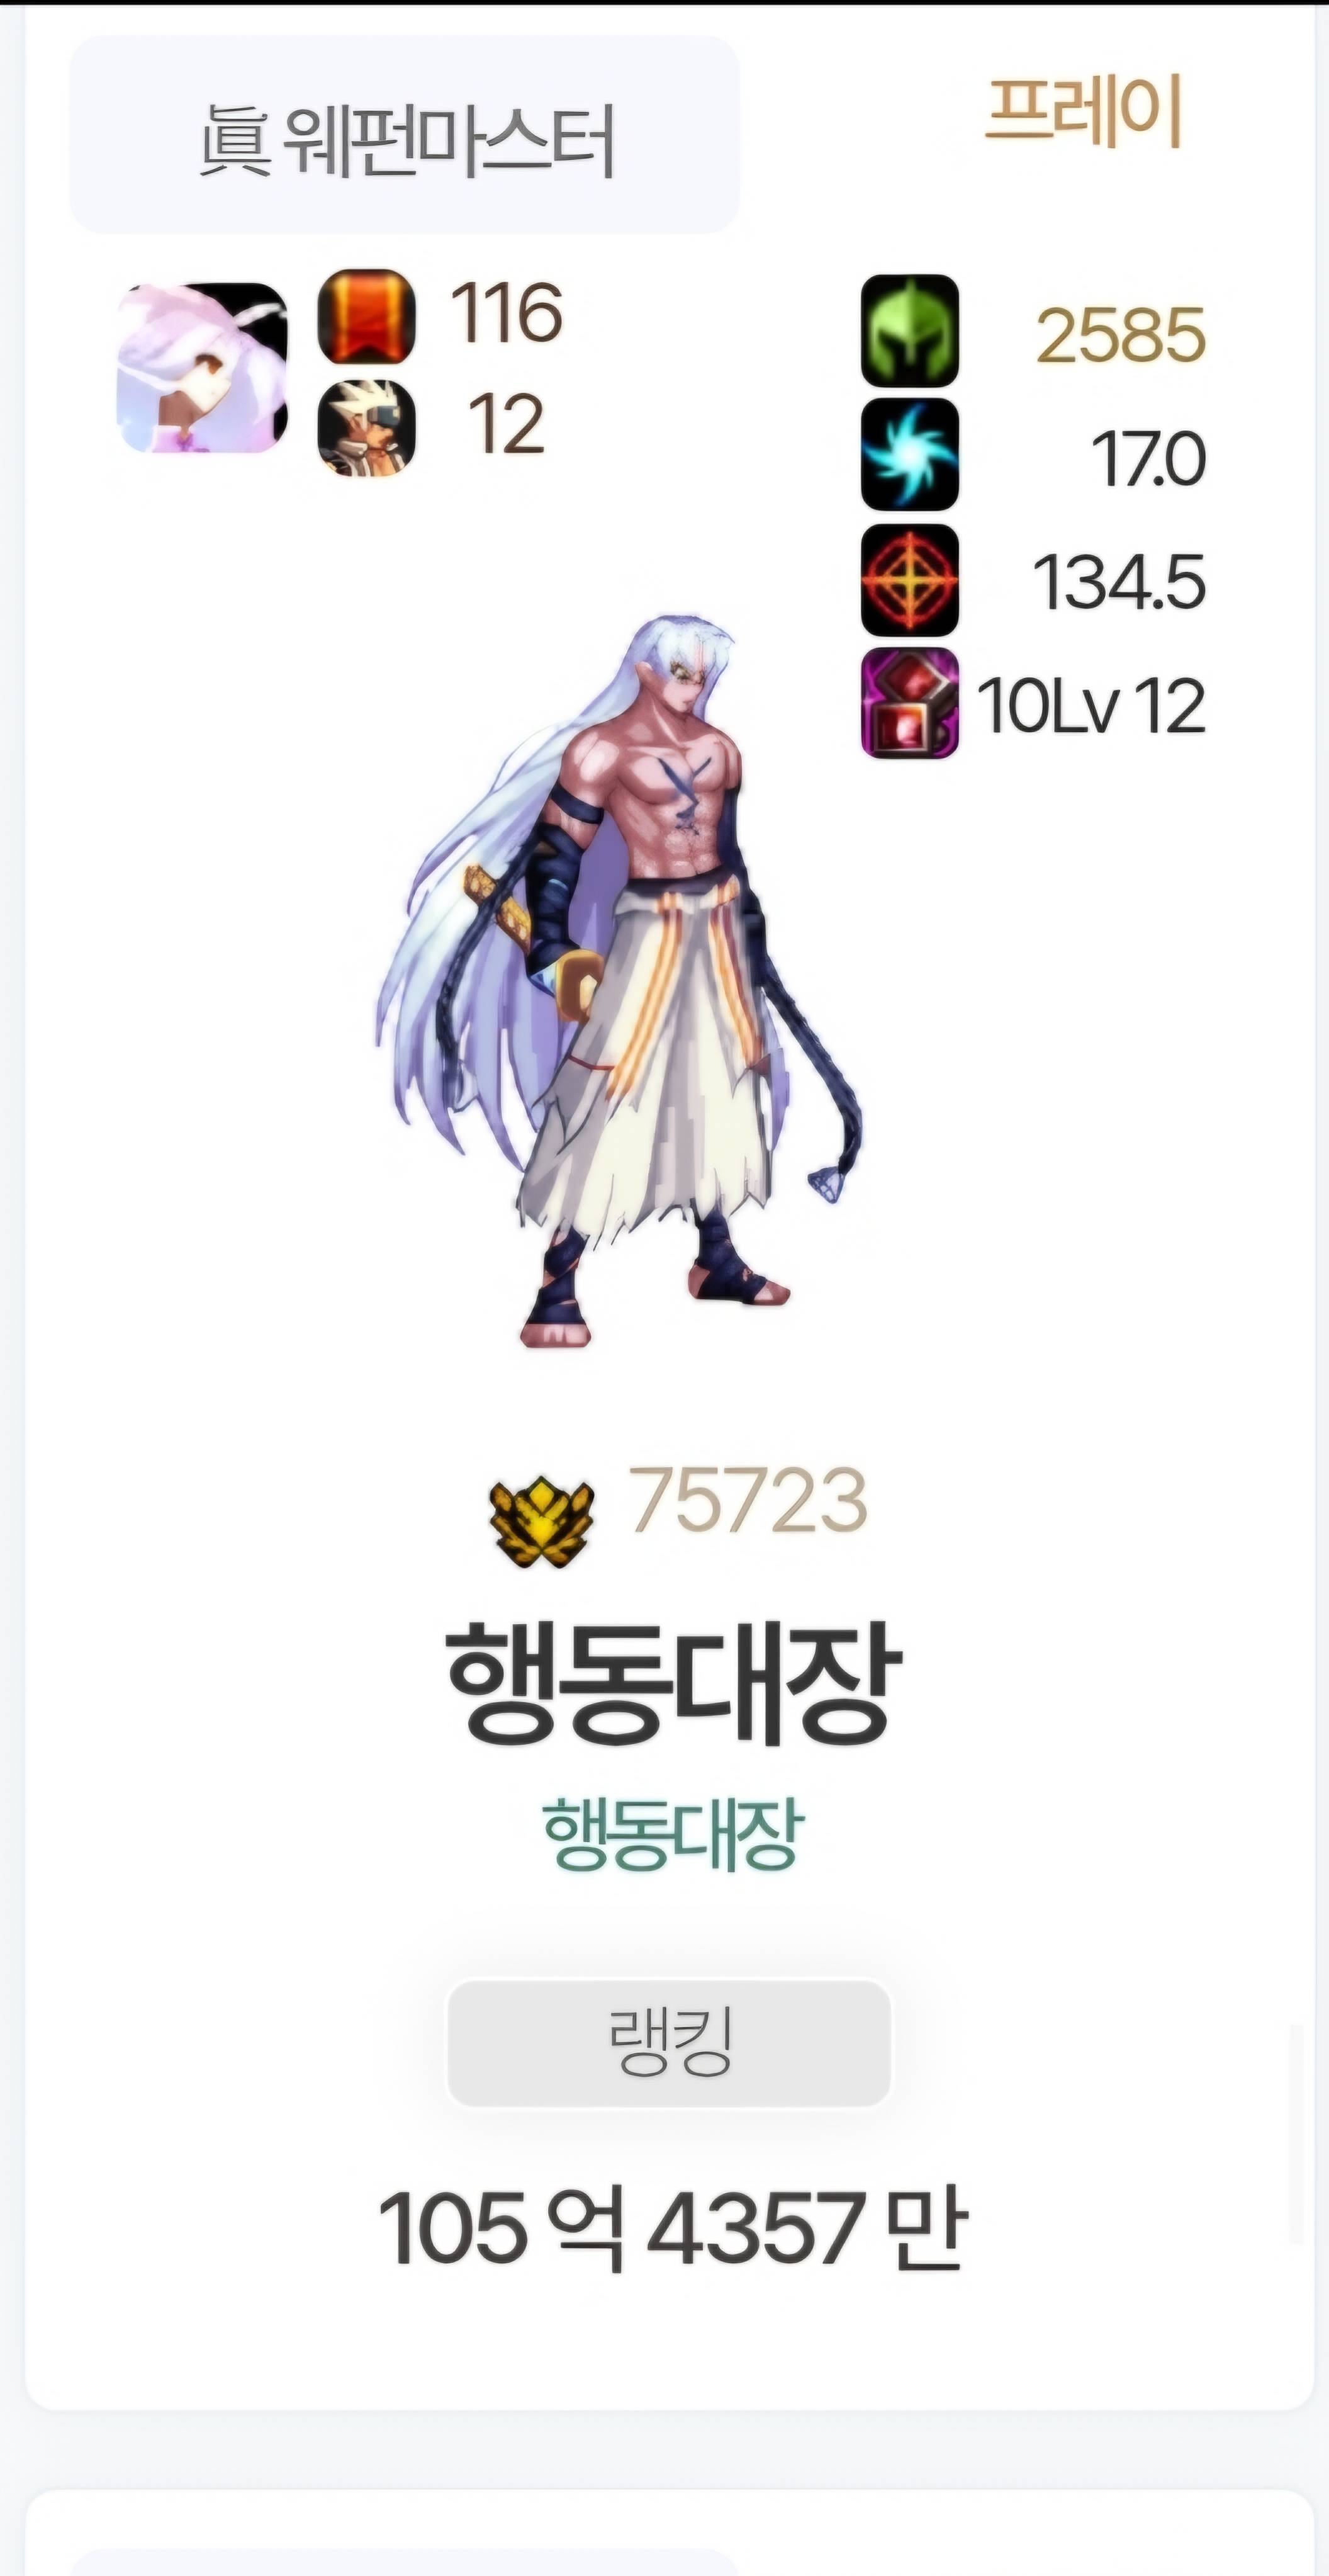Click the 116 level number
Image resolution: width=1329 pixels, height=2576 pixels.
[x=506, y=313]
